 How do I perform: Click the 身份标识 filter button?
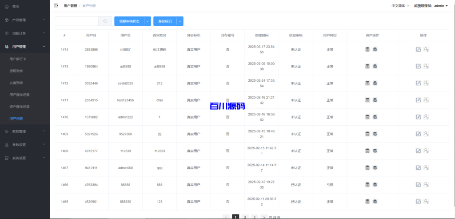165,21
